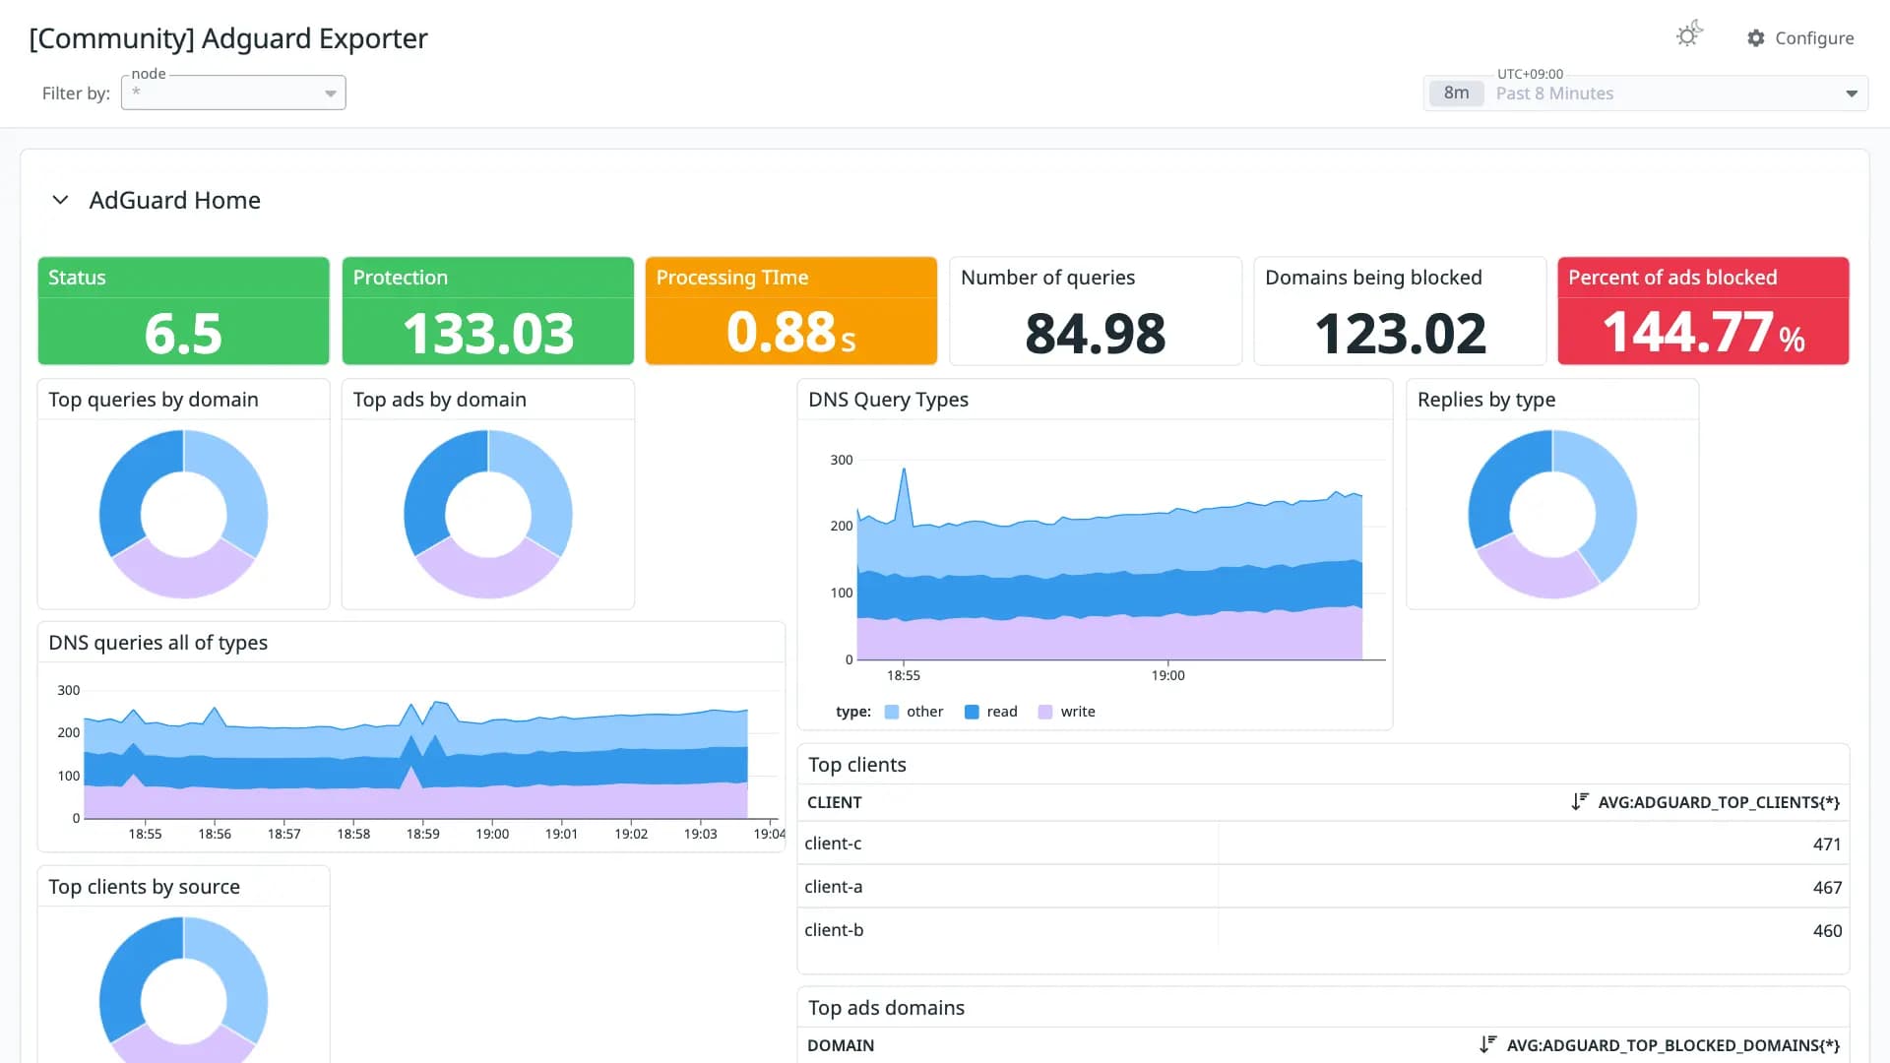Toggle the light/dark theme sun-moon icon

click(1689, 35)
